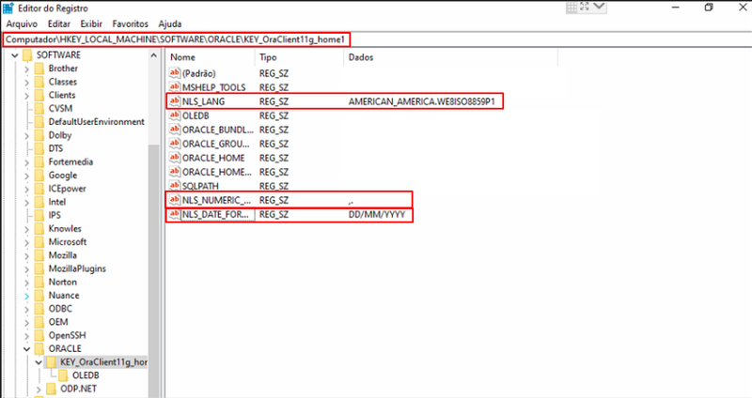Click the Dolby folder icon
752x398 pixels.
pyautogui.click(x=39, y=135)
